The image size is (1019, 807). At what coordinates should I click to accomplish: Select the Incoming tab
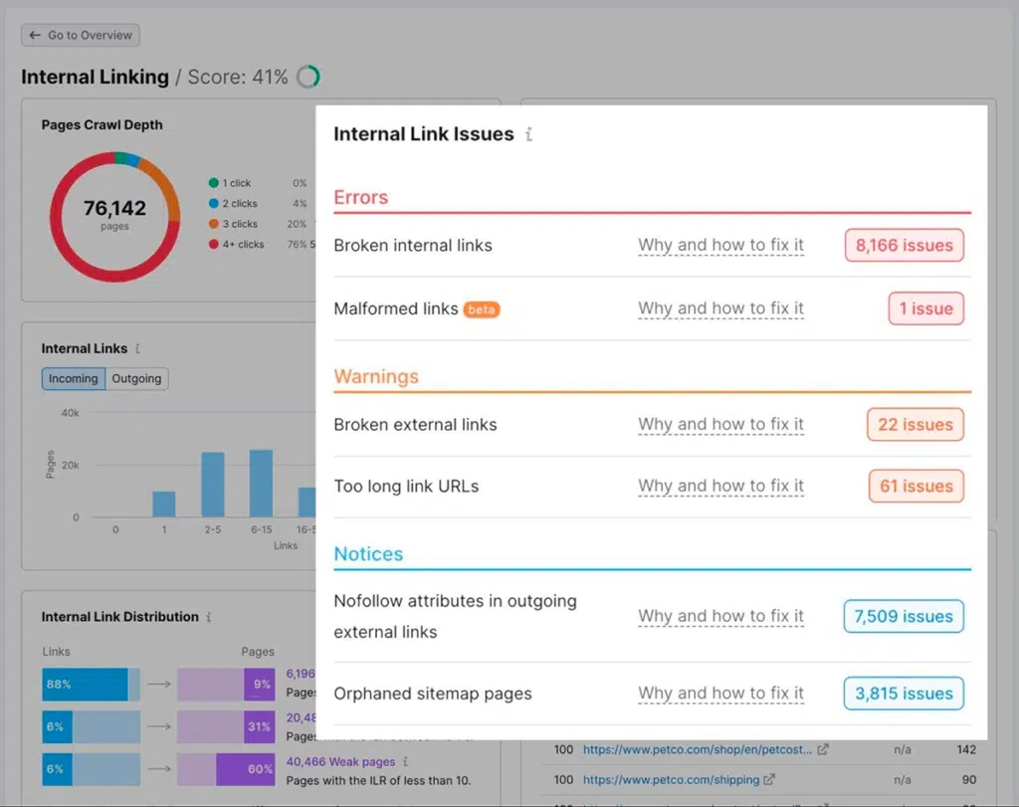coord(73,378)
